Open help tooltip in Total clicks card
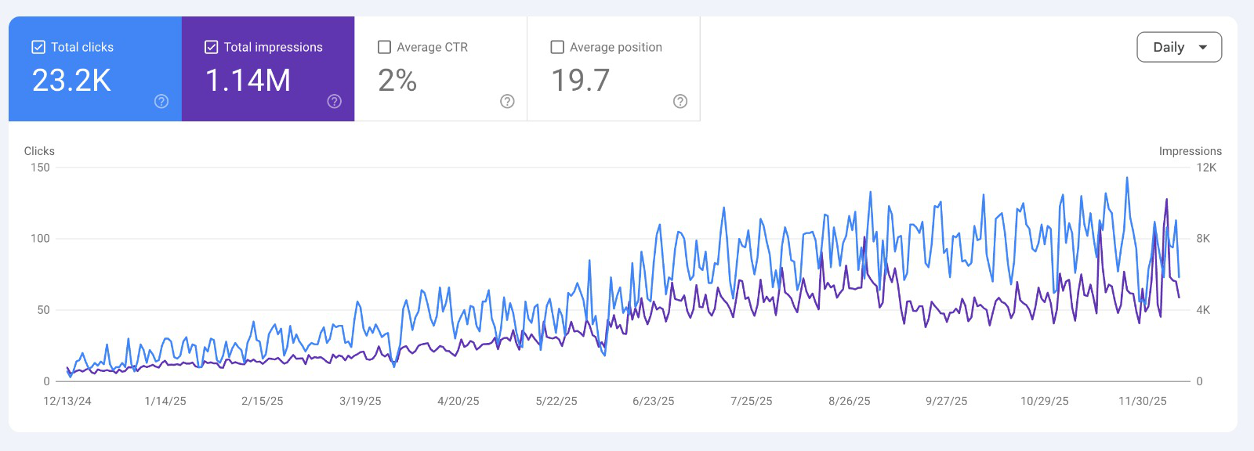The image size is (1254, 451). pyautogui.click(x=161, y=101)
